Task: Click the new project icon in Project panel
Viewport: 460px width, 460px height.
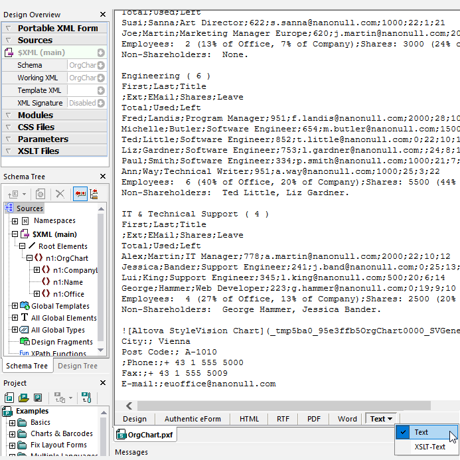Action: click(9, 398)
